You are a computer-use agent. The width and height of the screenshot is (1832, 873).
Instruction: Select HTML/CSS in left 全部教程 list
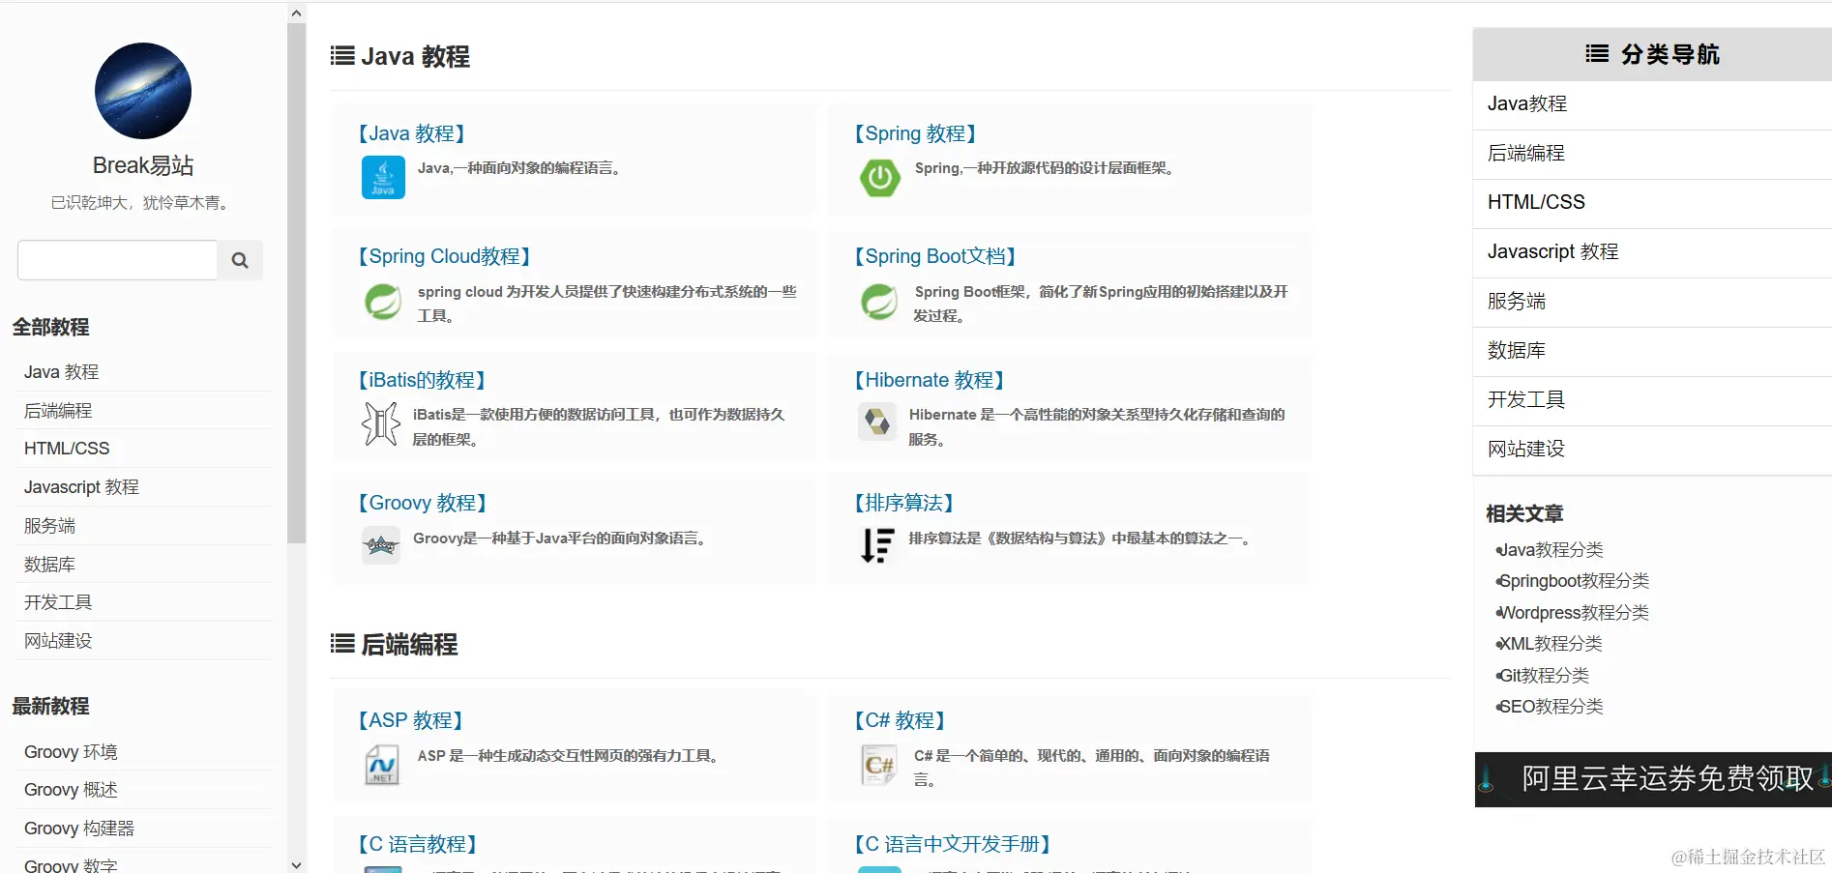(x=67, y=449)
